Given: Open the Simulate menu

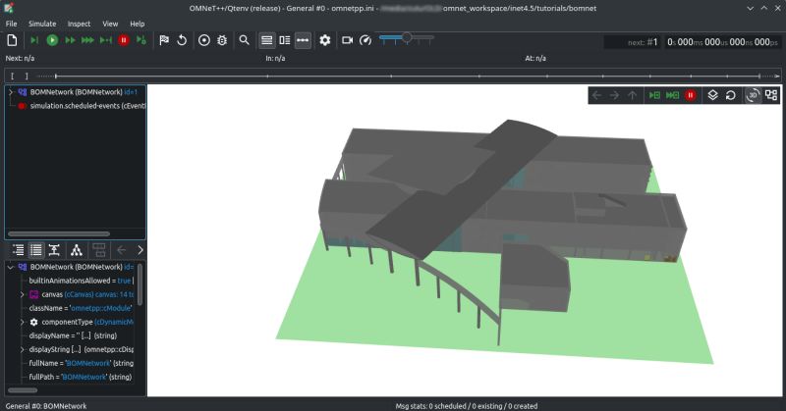Looking at the screenshot, I should (x=42, y=24).
